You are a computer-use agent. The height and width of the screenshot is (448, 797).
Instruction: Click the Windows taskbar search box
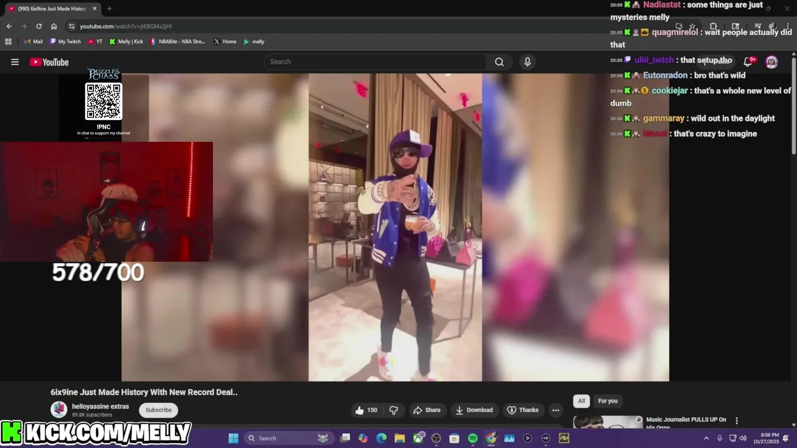tap(288, 438)
